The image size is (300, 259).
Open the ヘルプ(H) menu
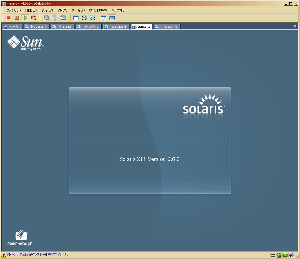tap(118, 10)
